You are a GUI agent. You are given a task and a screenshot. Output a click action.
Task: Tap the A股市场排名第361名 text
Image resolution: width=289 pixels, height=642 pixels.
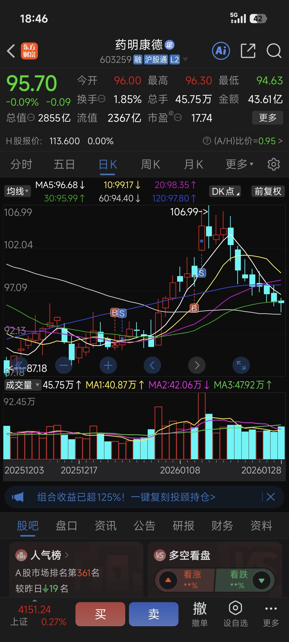click(58, 573)
